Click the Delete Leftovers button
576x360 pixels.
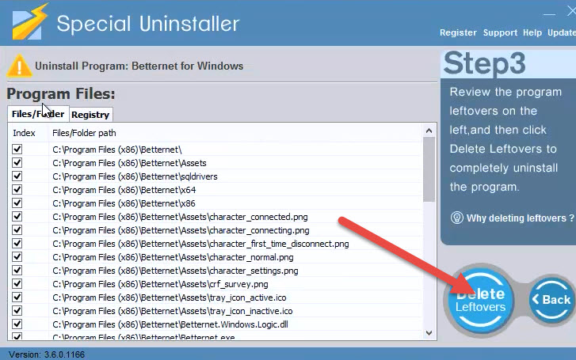480,300
